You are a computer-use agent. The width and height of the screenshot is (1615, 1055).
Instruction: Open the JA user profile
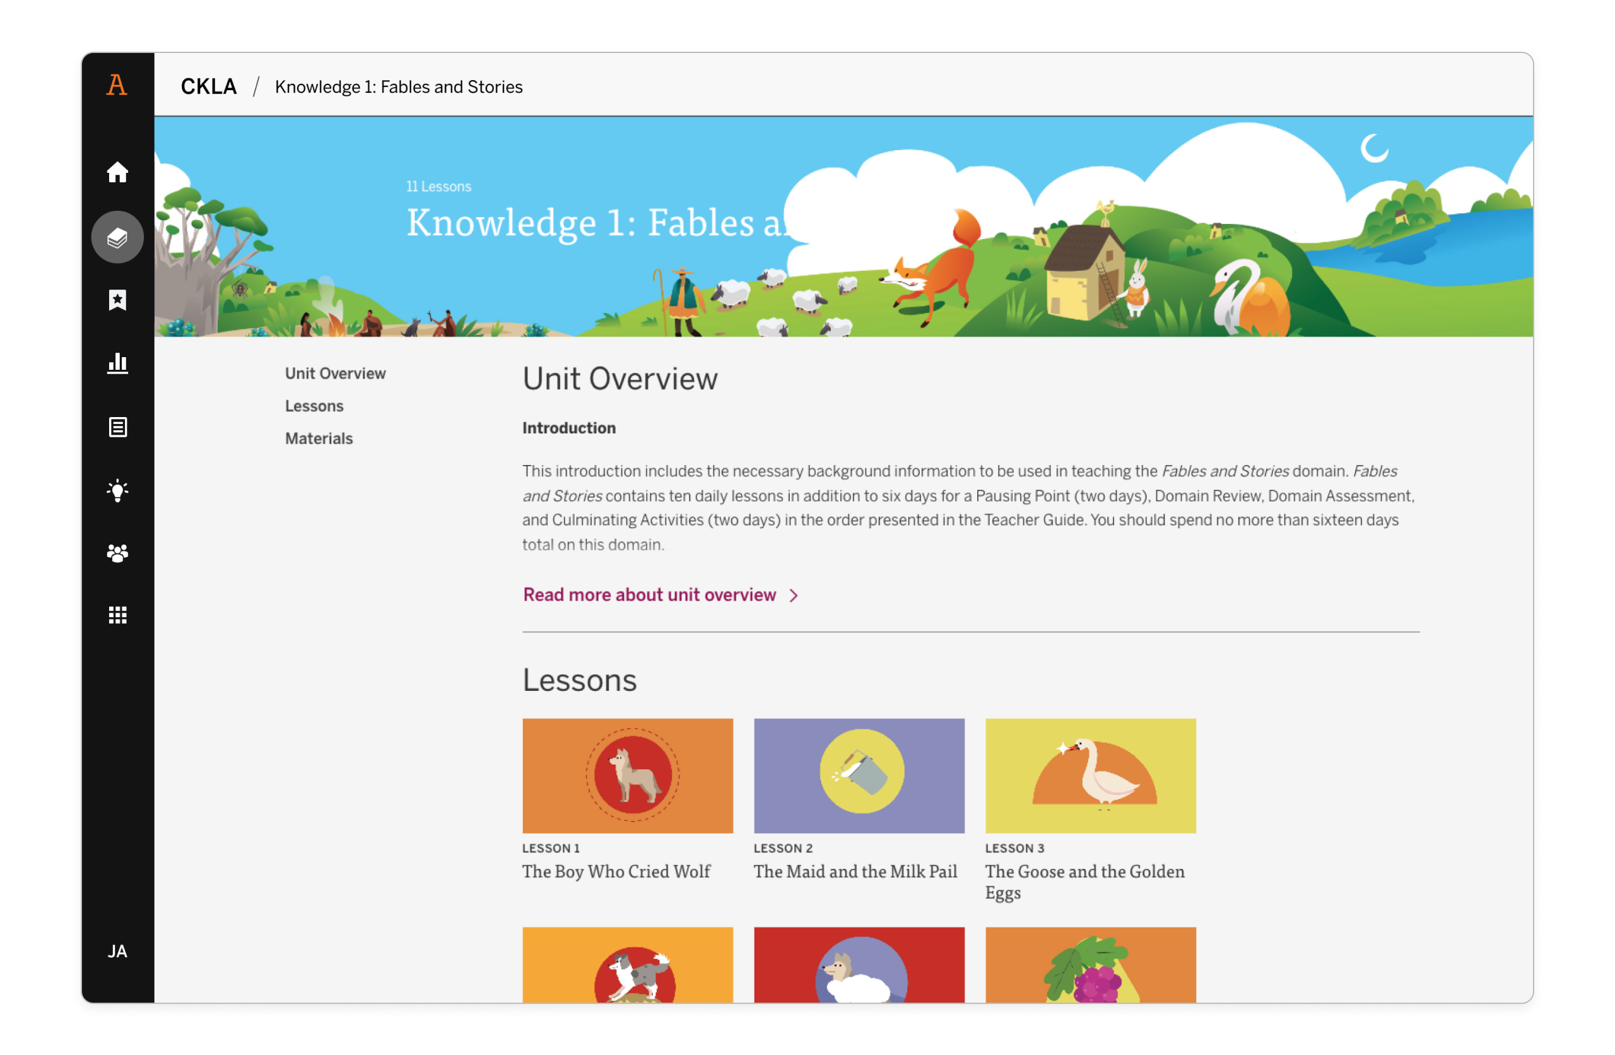(x=117, y=951)
